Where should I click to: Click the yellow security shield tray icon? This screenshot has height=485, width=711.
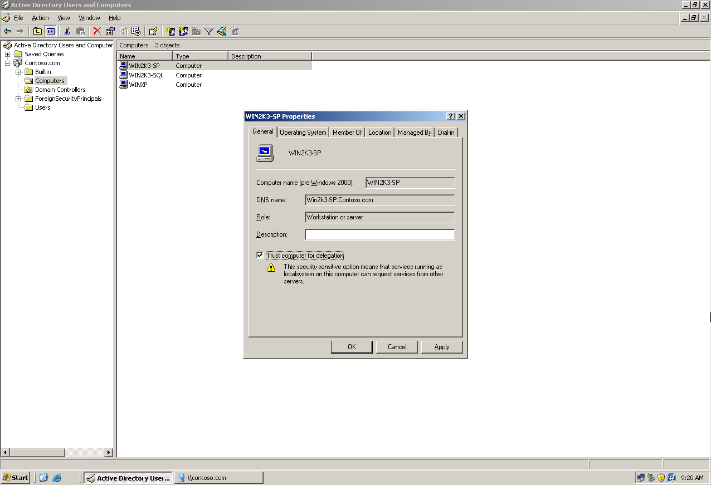click(661, 478)
